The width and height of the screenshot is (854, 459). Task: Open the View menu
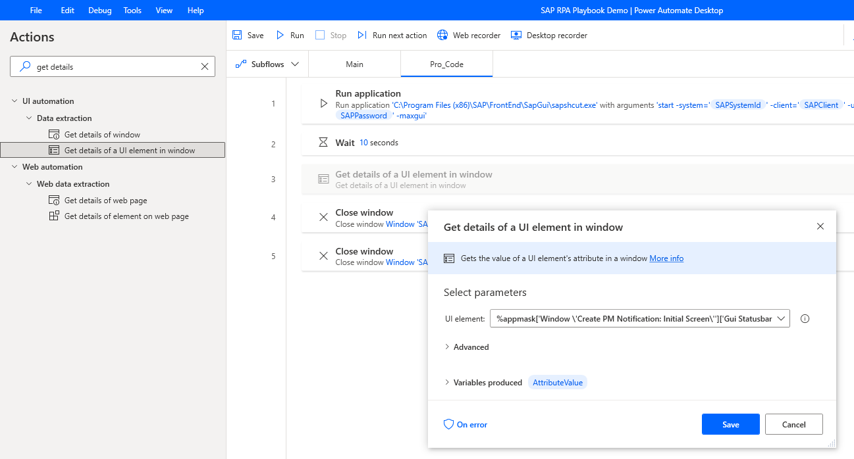tap(164, 11)
